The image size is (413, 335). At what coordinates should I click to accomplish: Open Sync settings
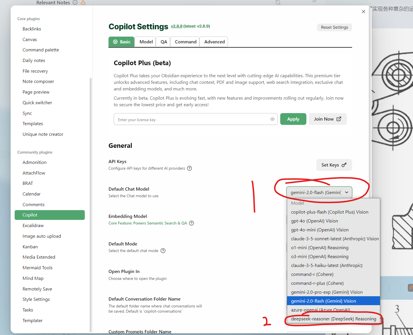coord(50,113)
